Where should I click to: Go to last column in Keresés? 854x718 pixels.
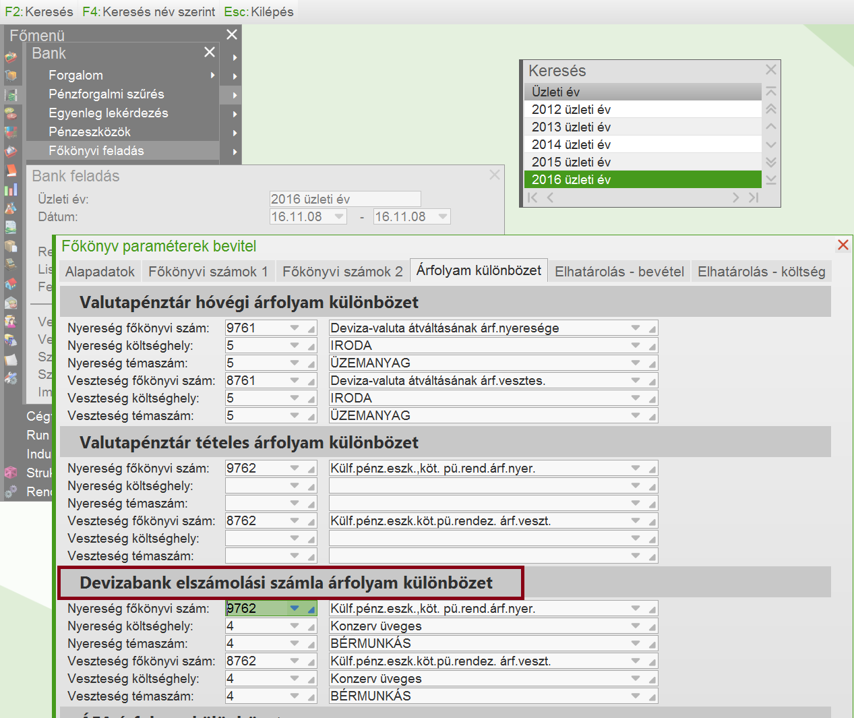pos(754,197)
